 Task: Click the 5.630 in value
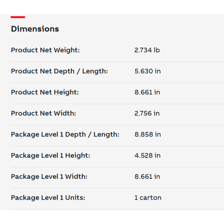tap(148, 71)
